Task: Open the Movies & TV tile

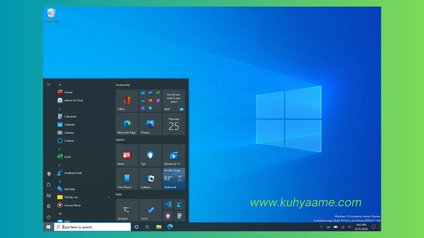Action: tap(174, 155)
